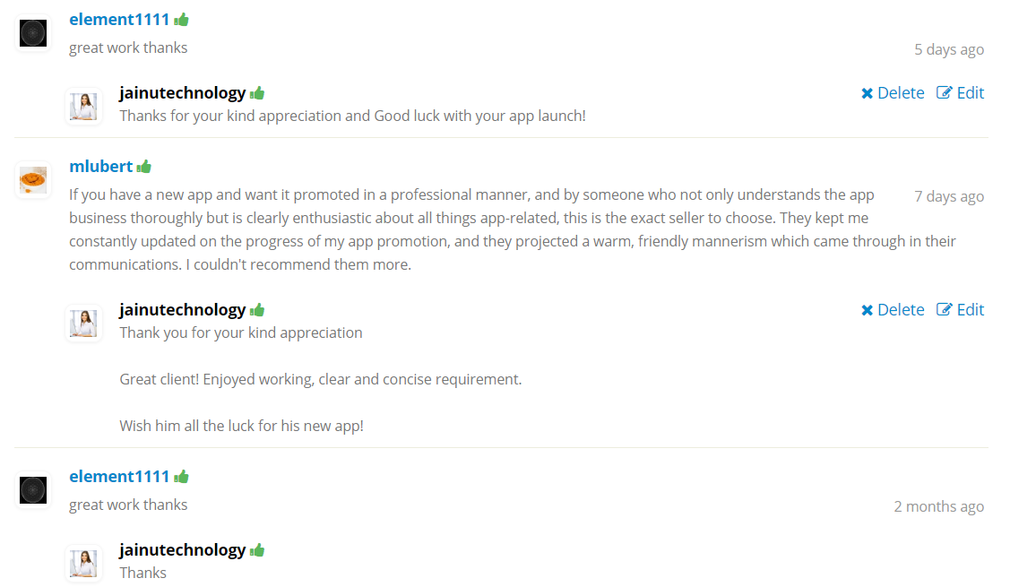Click thumbs-up icon beside last element1111 review
Image resolution: width=1036 pixels, height=587 pixels.
coord(181,476)
